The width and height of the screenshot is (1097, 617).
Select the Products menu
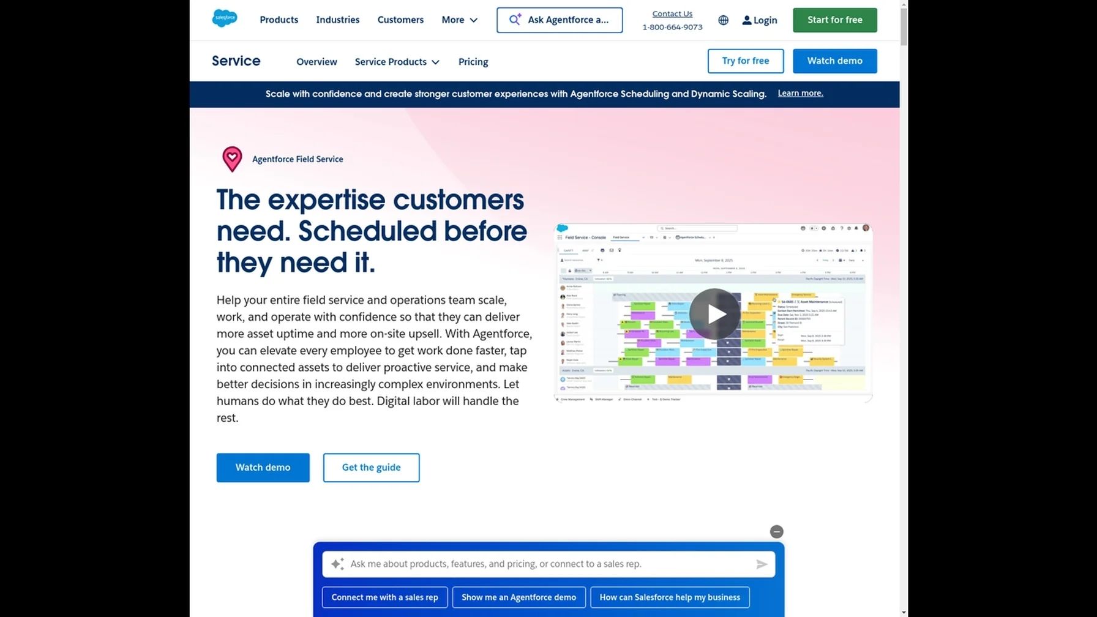click(279, 20)
